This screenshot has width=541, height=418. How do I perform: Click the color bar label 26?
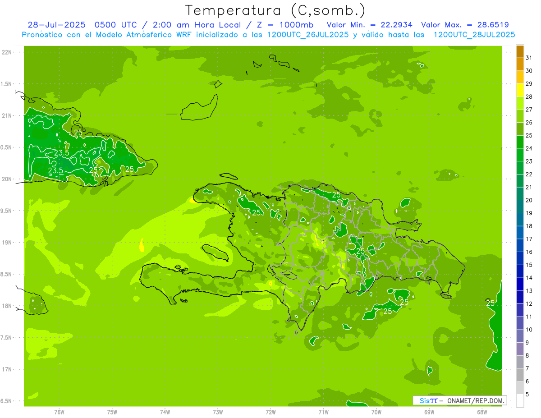pos(529,123)
